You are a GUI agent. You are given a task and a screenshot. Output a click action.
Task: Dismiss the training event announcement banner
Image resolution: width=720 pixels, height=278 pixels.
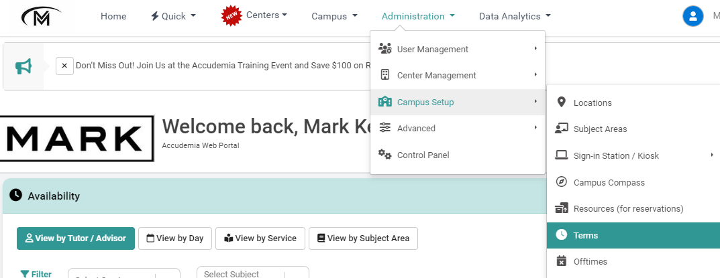(x=64, y=66)
